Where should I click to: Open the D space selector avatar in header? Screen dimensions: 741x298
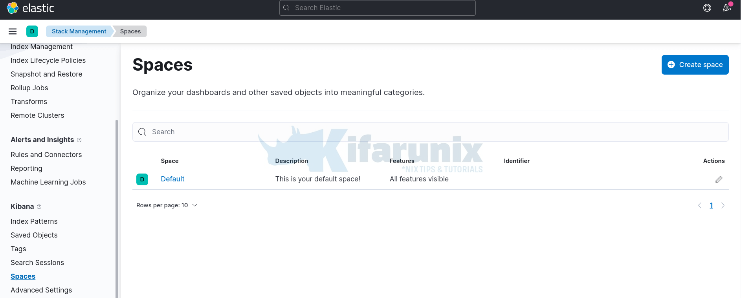[32, 31]
